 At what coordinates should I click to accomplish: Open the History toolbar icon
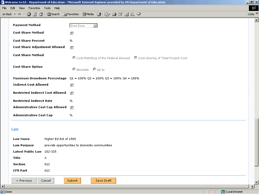coord(99,14)
